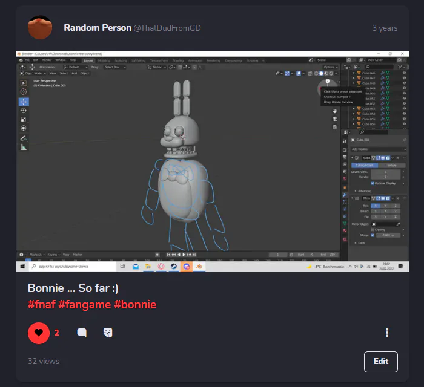The width and height of the screenshot is (424, 387).
Task: Toggle Mirror Axis Y button
Action: click(x=385, y=206)
